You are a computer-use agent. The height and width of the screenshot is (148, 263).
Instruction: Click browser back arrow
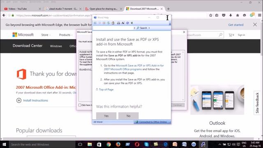4,15
